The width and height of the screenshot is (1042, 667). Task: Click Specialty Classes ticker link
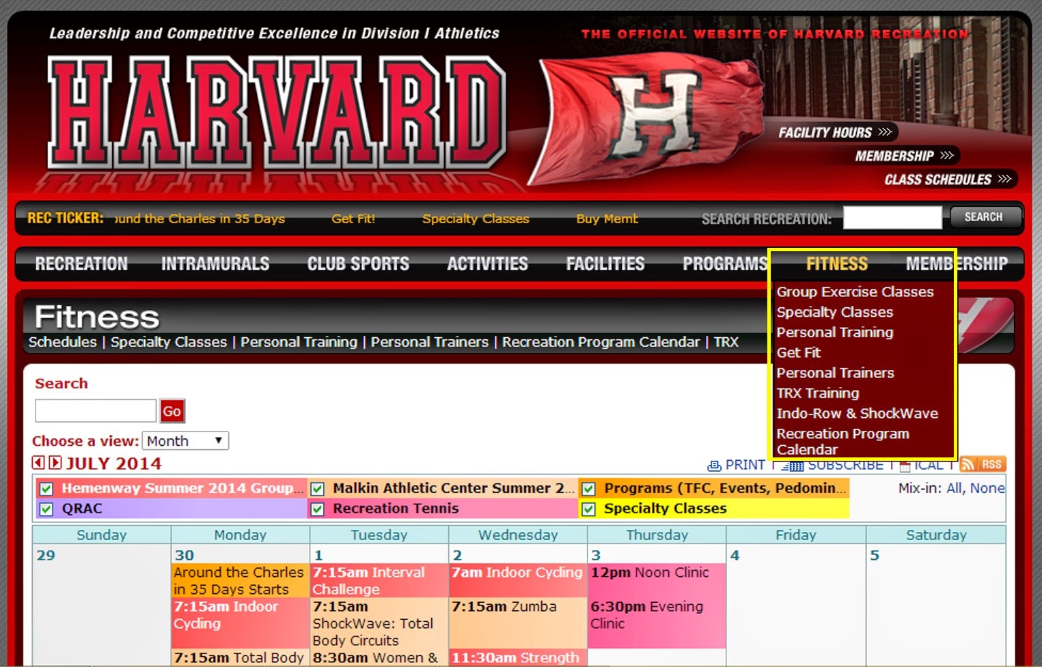[476, 218]
